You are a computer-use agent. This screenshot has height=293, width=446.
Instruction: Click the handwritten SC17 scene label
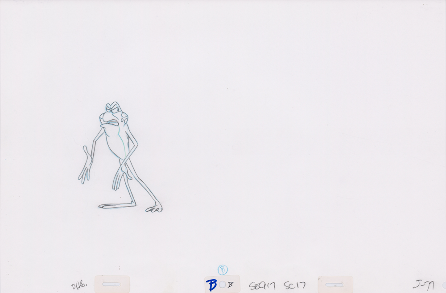click(x=294, y=285)
